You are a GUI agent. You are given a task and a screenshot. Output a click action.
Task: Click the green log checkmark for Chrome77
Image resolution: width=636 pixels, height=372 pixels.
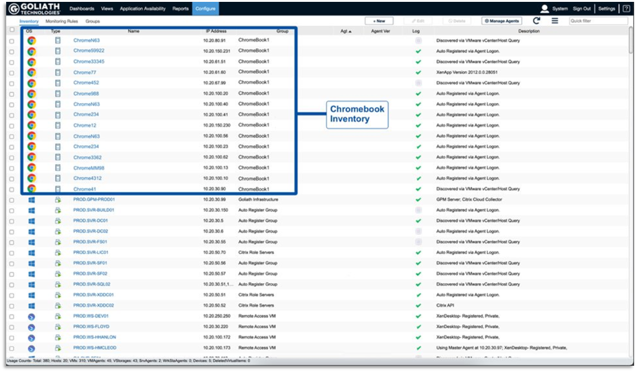(x=418, y=72)
